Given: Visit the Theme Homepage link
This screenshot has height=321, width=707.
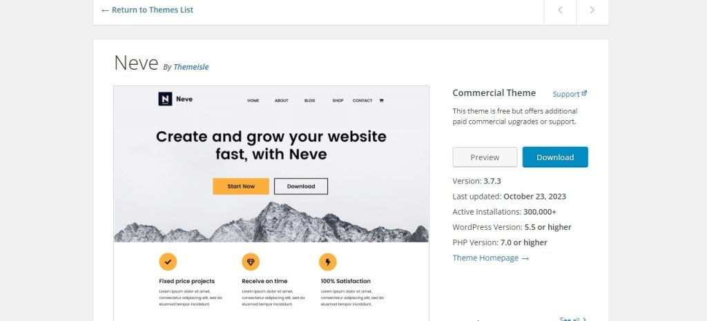Looking at the screenshot, I should click(x=491, y=258).
